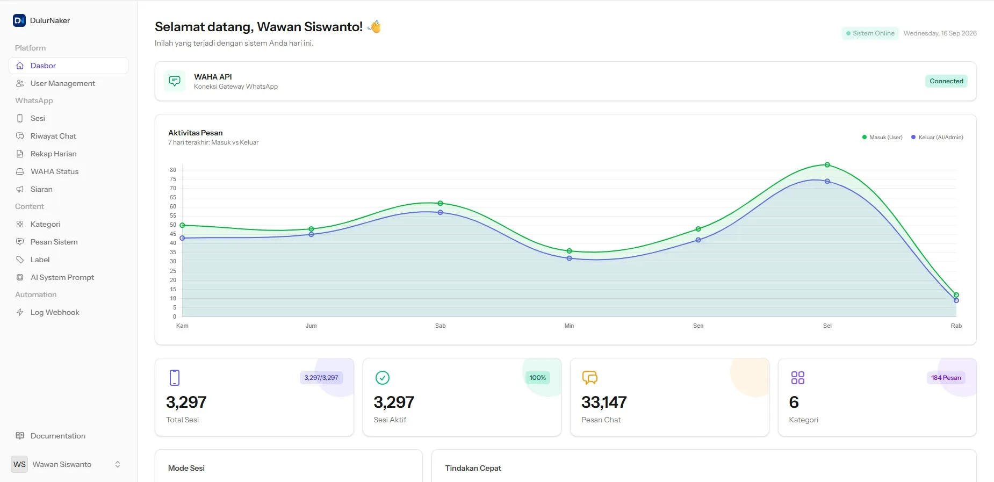Open Rekap Harian page
This screenshot has height=482, width=994.
[69, 154]
